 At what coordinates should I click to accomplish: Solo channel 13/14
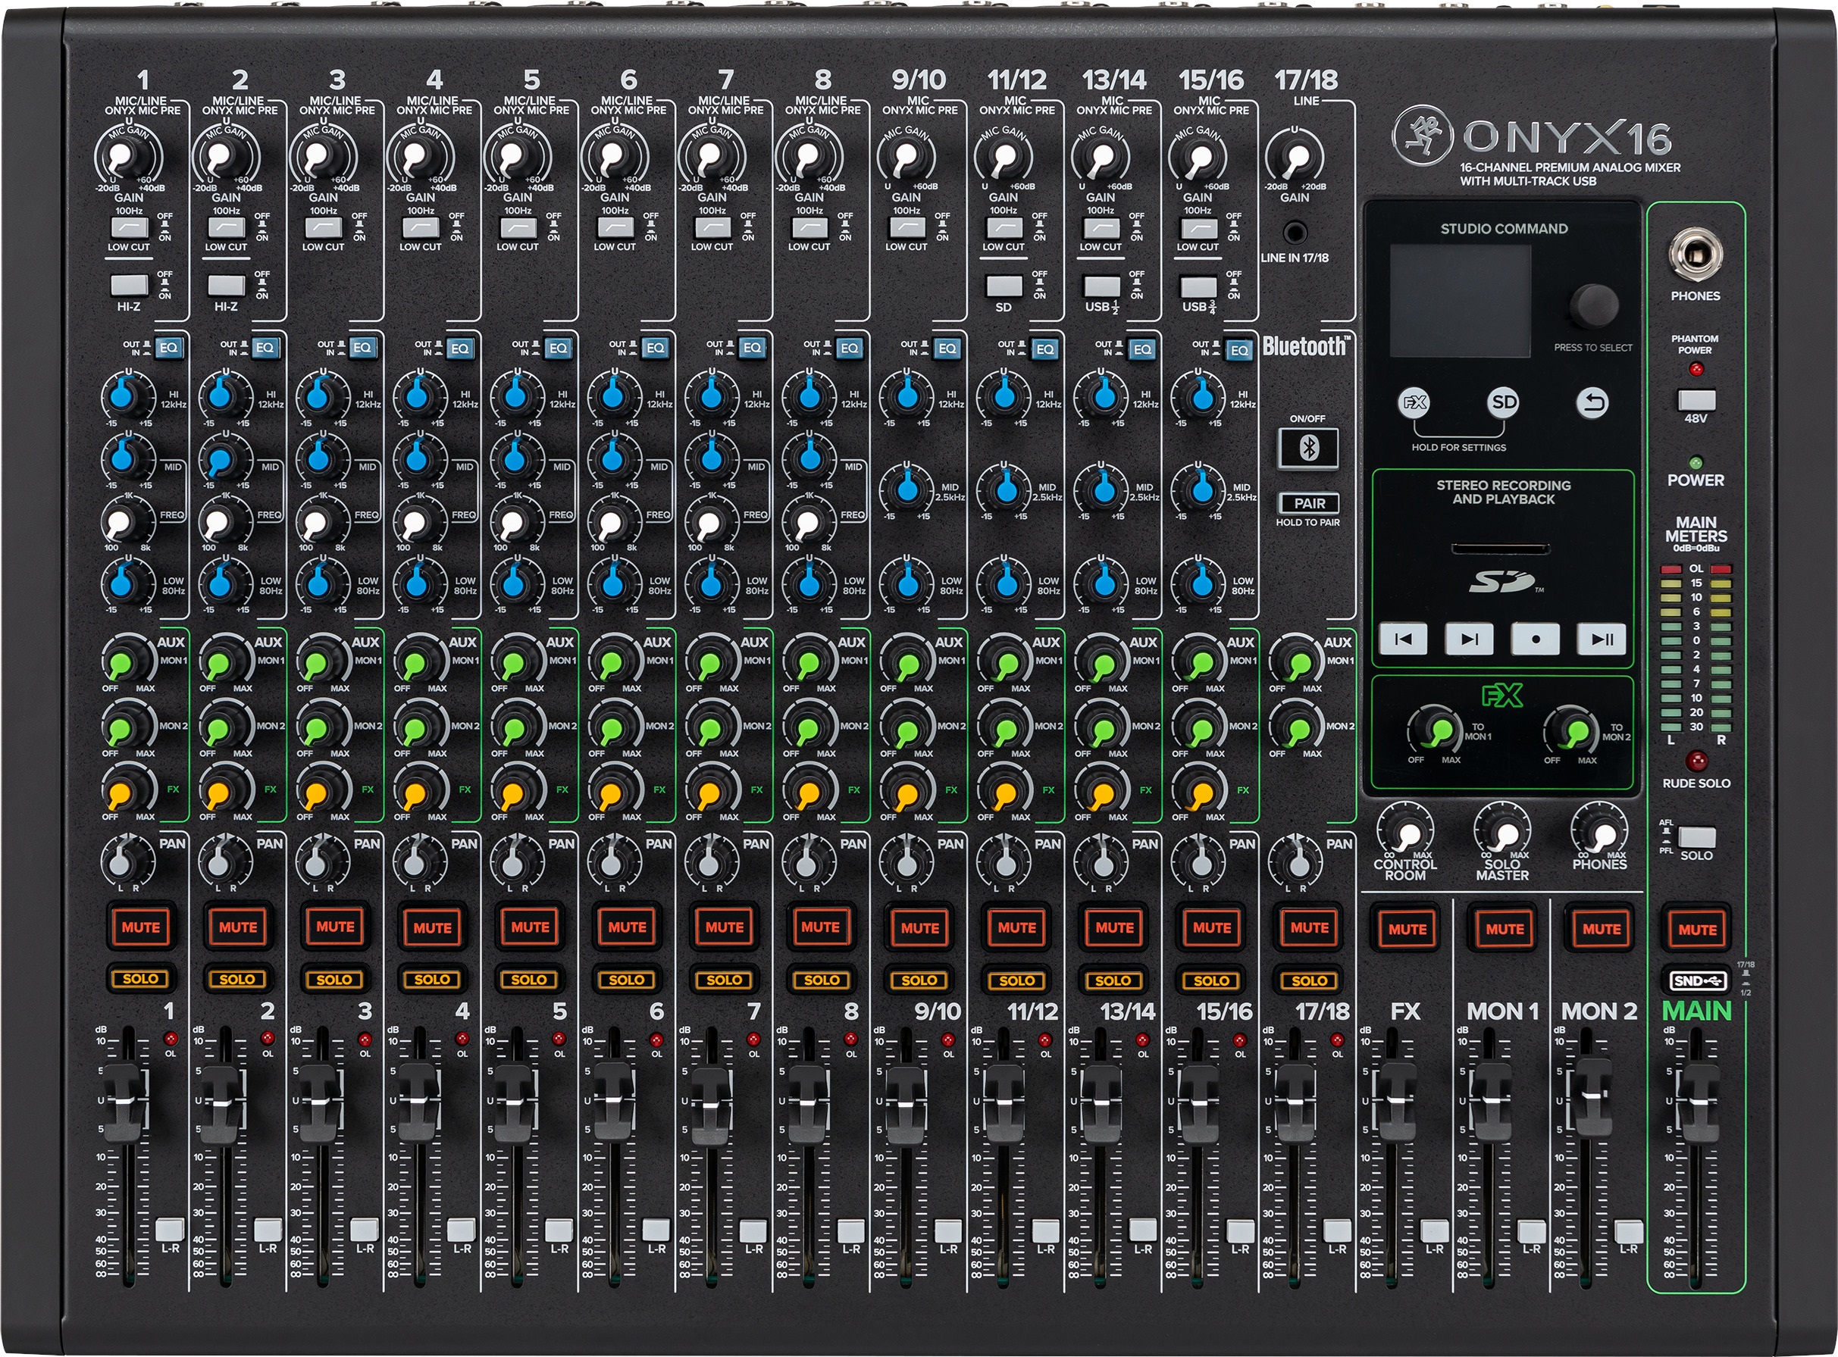click(x=1113, y=979)
